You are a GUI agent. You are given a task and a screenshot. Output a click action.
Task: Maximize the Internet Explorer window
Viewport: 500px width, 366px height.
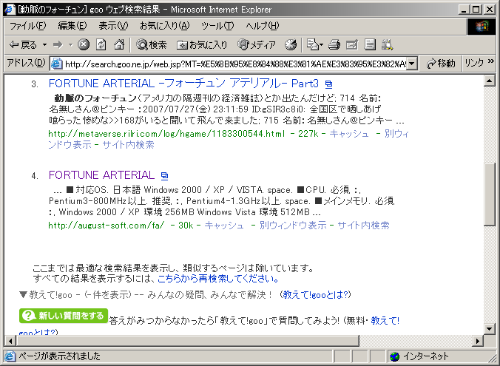click(476, 10)
